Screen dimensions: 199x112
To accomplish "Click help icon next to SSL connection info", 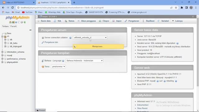I will (x=178, y=43).
